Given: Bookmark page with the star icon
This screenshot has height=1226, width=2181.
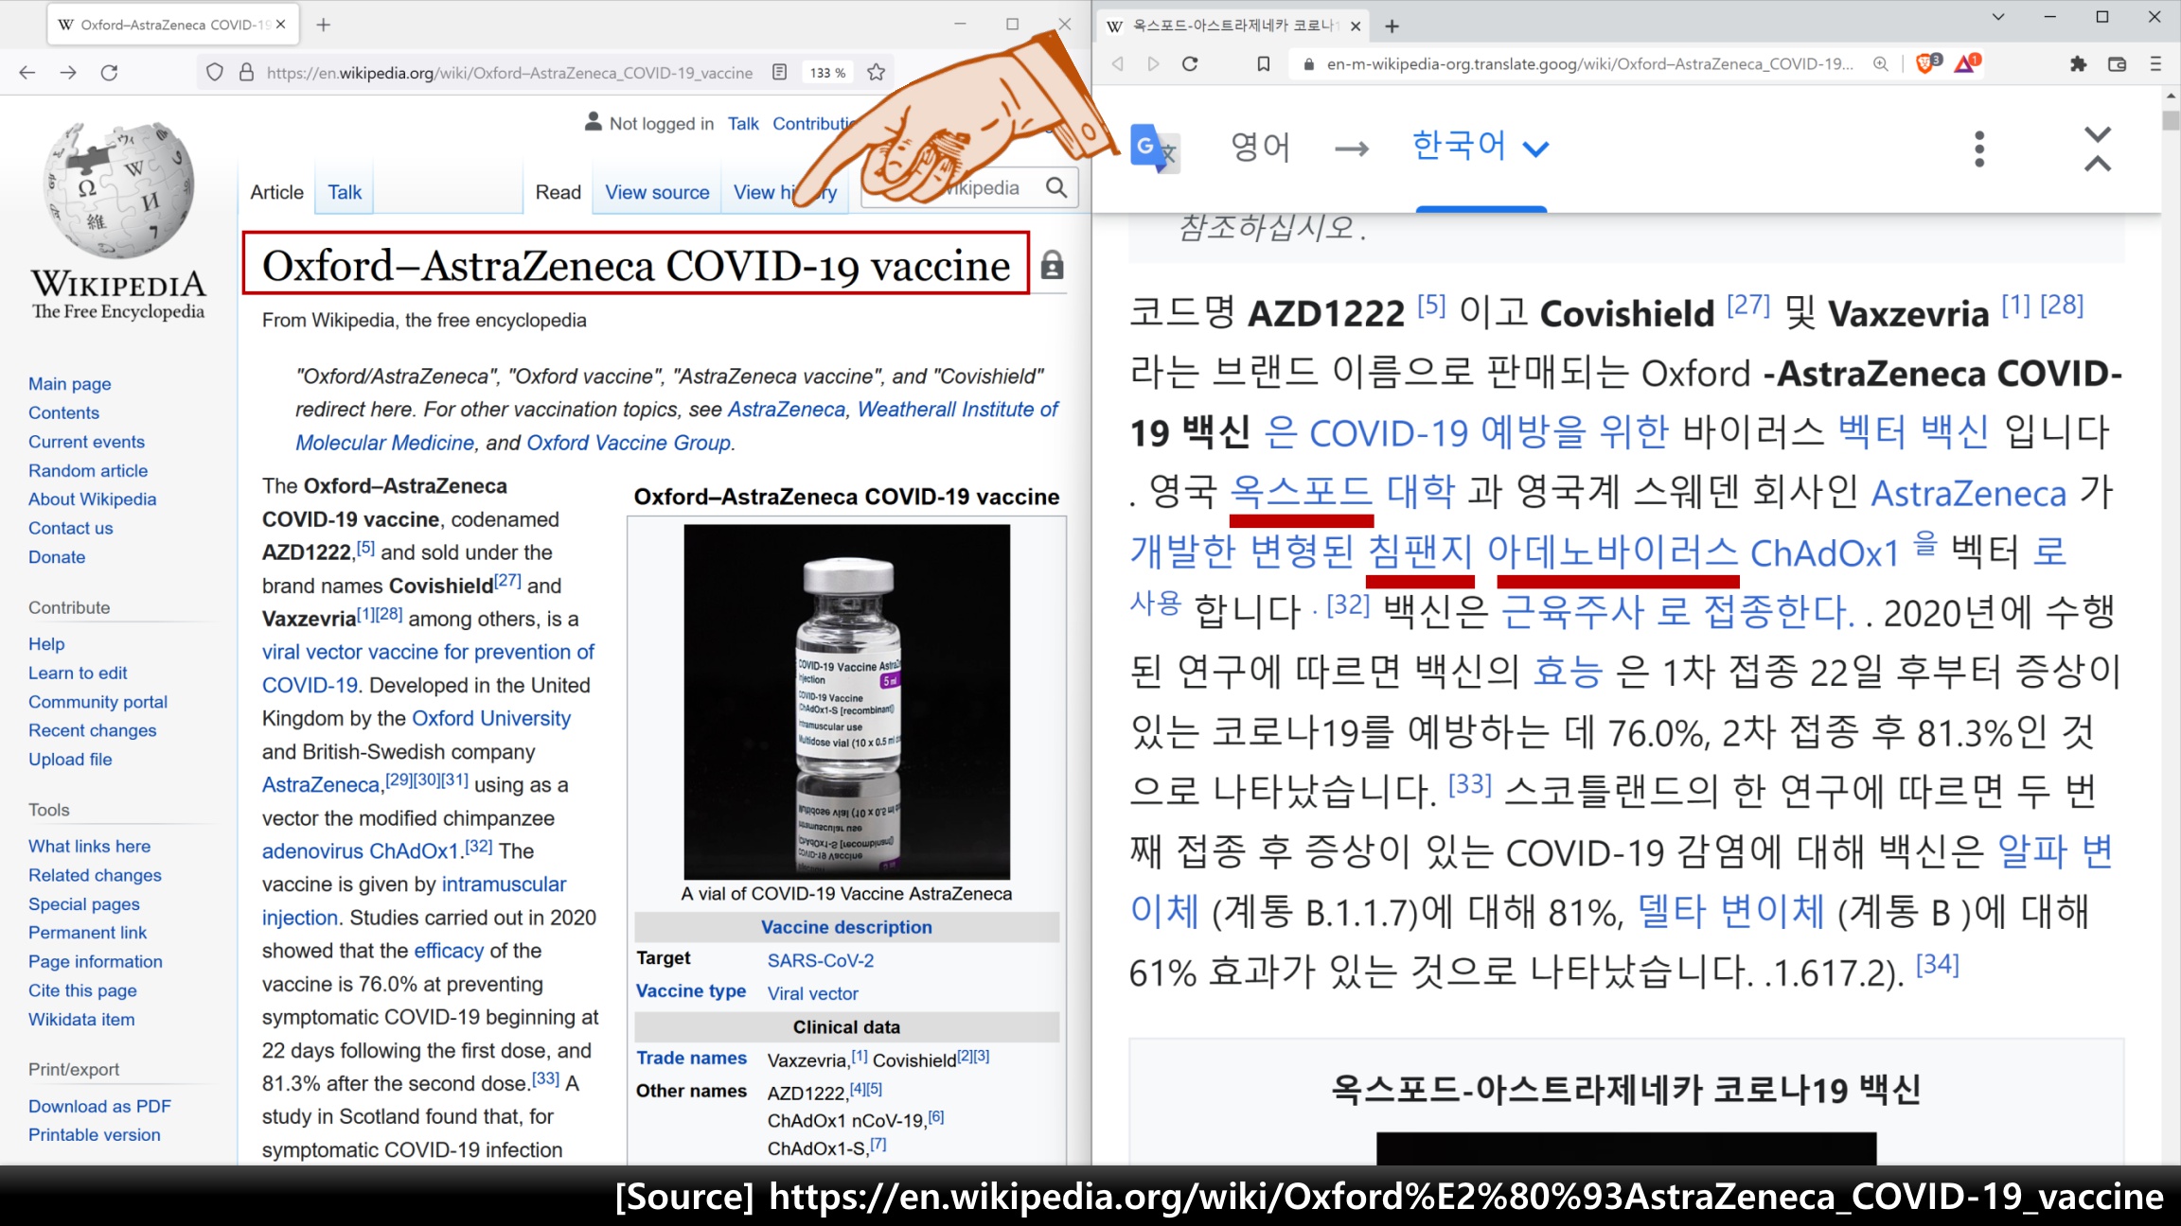Looking at the screenshot, I should click(x=877, y=72).
